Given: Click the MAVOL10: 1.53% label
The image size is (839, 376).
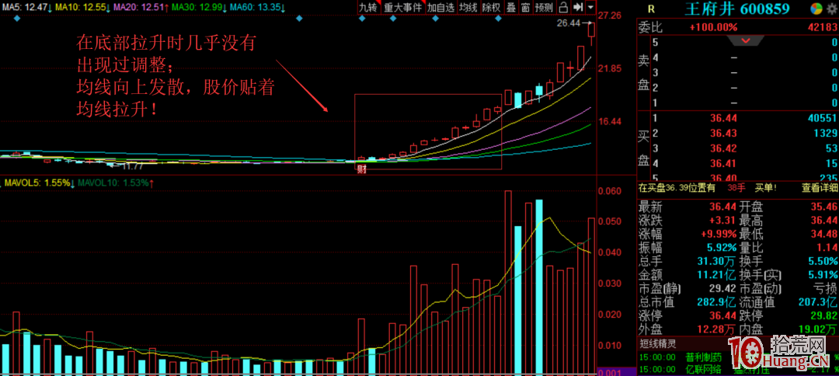Looking at the screenshot, I should (x=116, y=183).
